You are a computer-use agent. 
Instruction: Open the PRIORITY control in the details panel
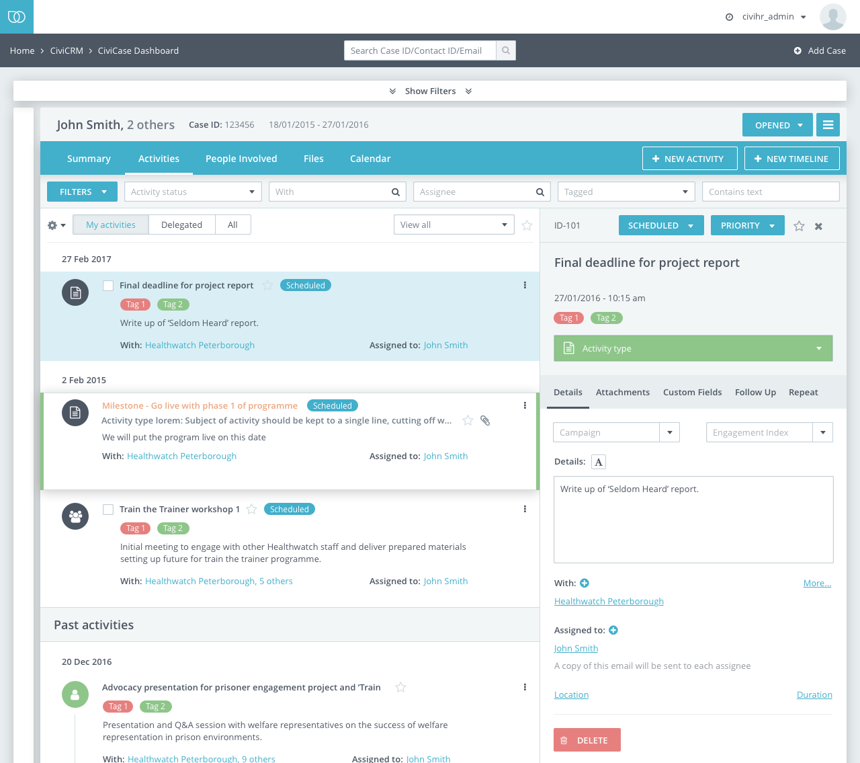747,225
